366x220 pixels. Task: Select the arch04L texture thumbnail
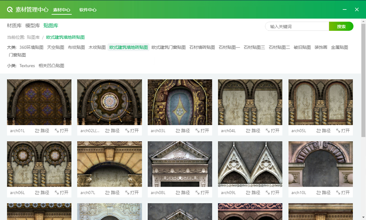pyautogui.click(x=250, y=102)
